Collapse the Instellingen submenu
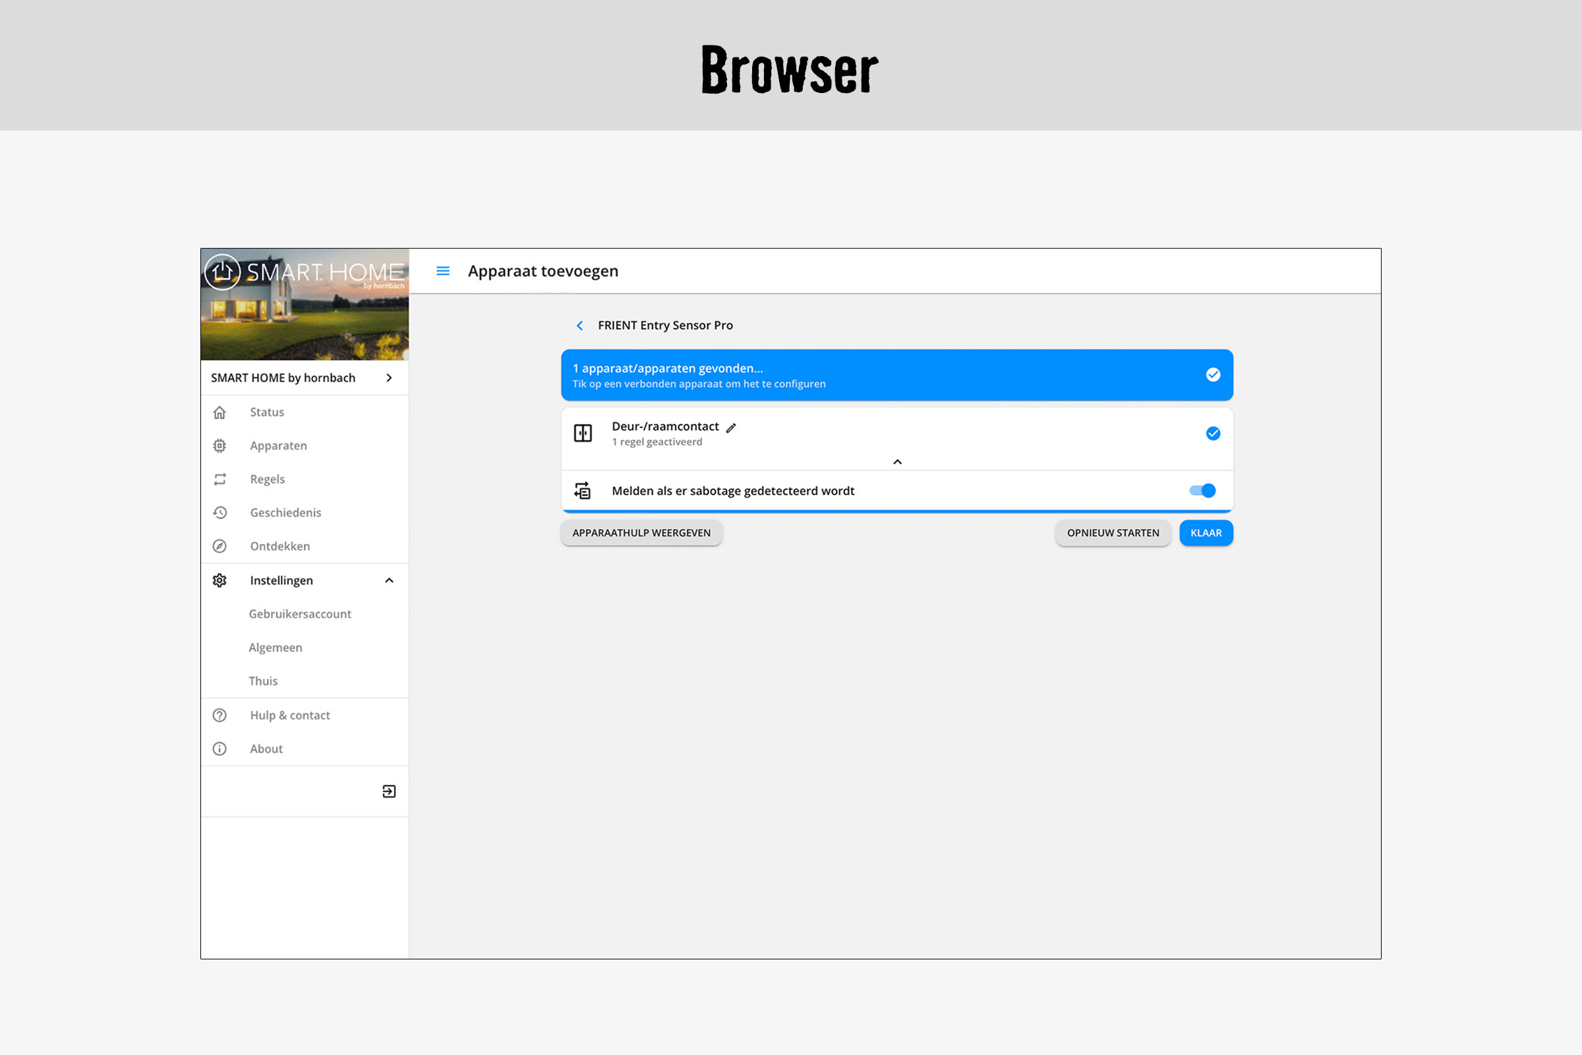 coord(389,581)
